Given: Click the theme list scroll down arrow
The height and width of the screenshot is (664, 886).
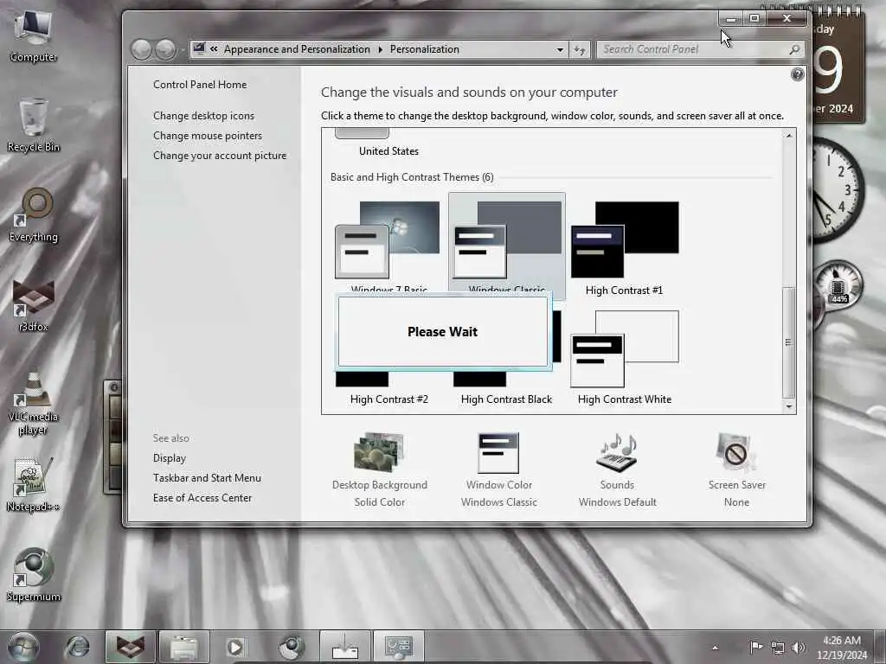Looking at the screenshot, I should click(789, 406).
